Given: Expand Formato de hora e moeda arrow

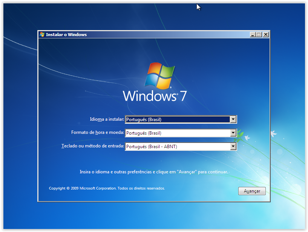Looking at the screenshot, I should 233,133.
